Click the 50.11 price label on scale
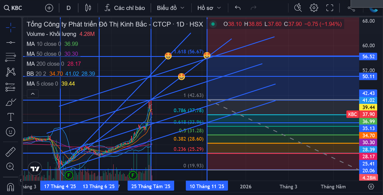The height and width of the screenshot is (195, 383). 368,77
